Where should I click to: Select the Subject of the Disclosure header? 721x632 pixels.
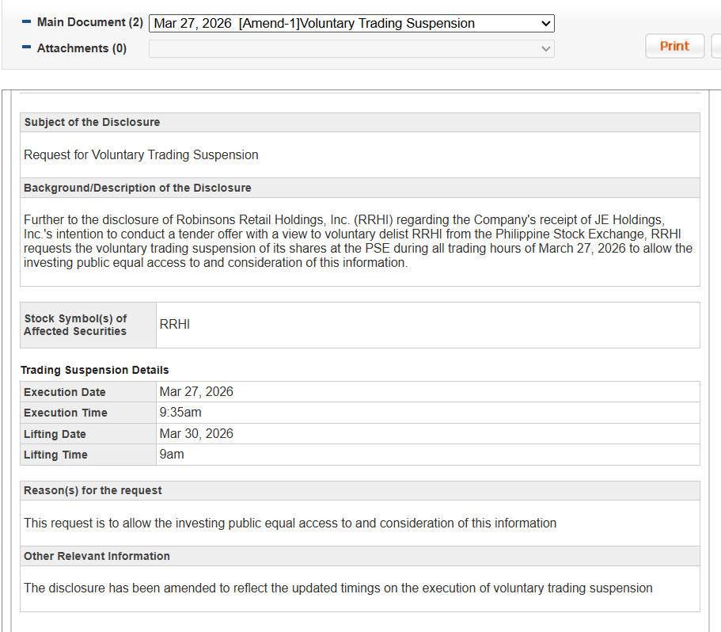[x=92, y=122]
